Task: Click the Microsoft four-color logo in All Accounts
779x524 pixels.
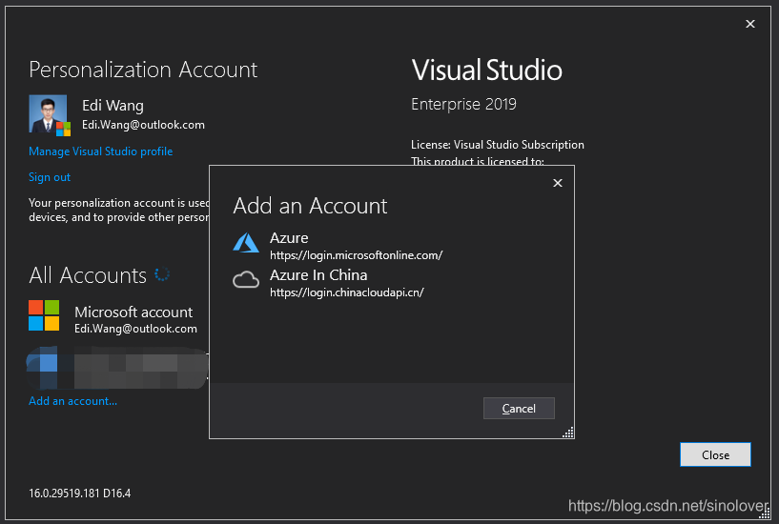Action: 44,315
